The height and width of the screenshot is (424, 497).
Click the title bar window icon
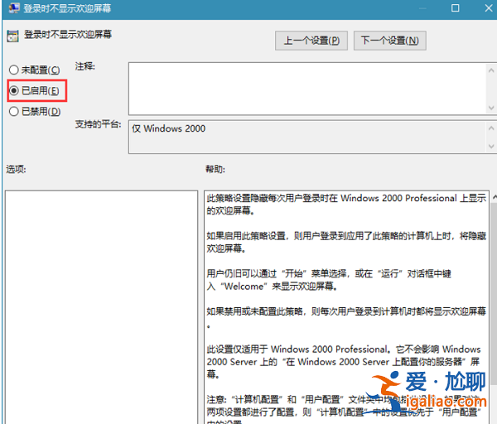click(14, 7)
